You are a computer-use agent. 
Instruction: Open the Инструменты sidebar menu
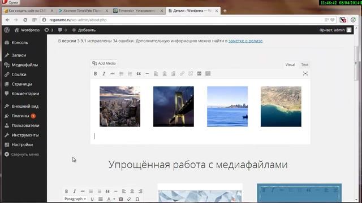click(x=24, y=135)
